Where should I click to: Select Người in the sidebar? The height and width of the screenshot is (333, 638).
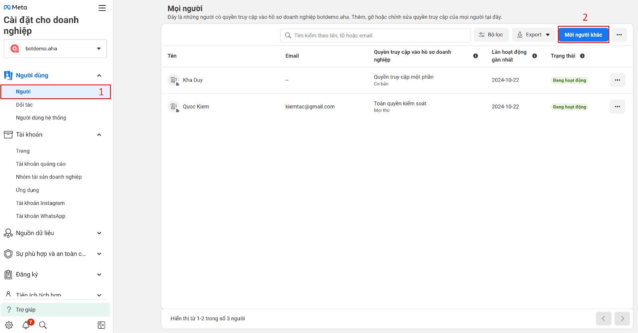[55, 92]
